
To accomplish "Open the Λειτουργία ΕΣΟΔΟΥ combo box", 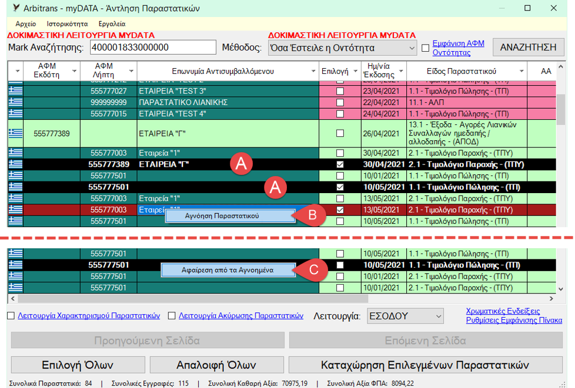I will (x=405, y=316).
